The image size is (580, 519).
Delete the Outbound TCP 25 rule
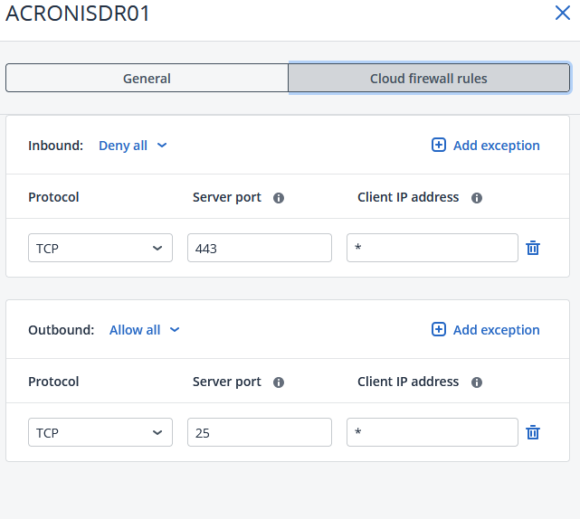(x=533, y=432)
